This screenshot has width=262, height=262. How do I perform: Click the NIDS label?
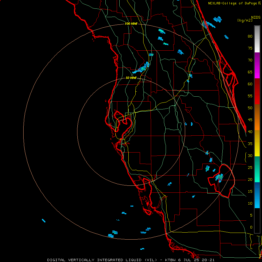tap(256, 17)
